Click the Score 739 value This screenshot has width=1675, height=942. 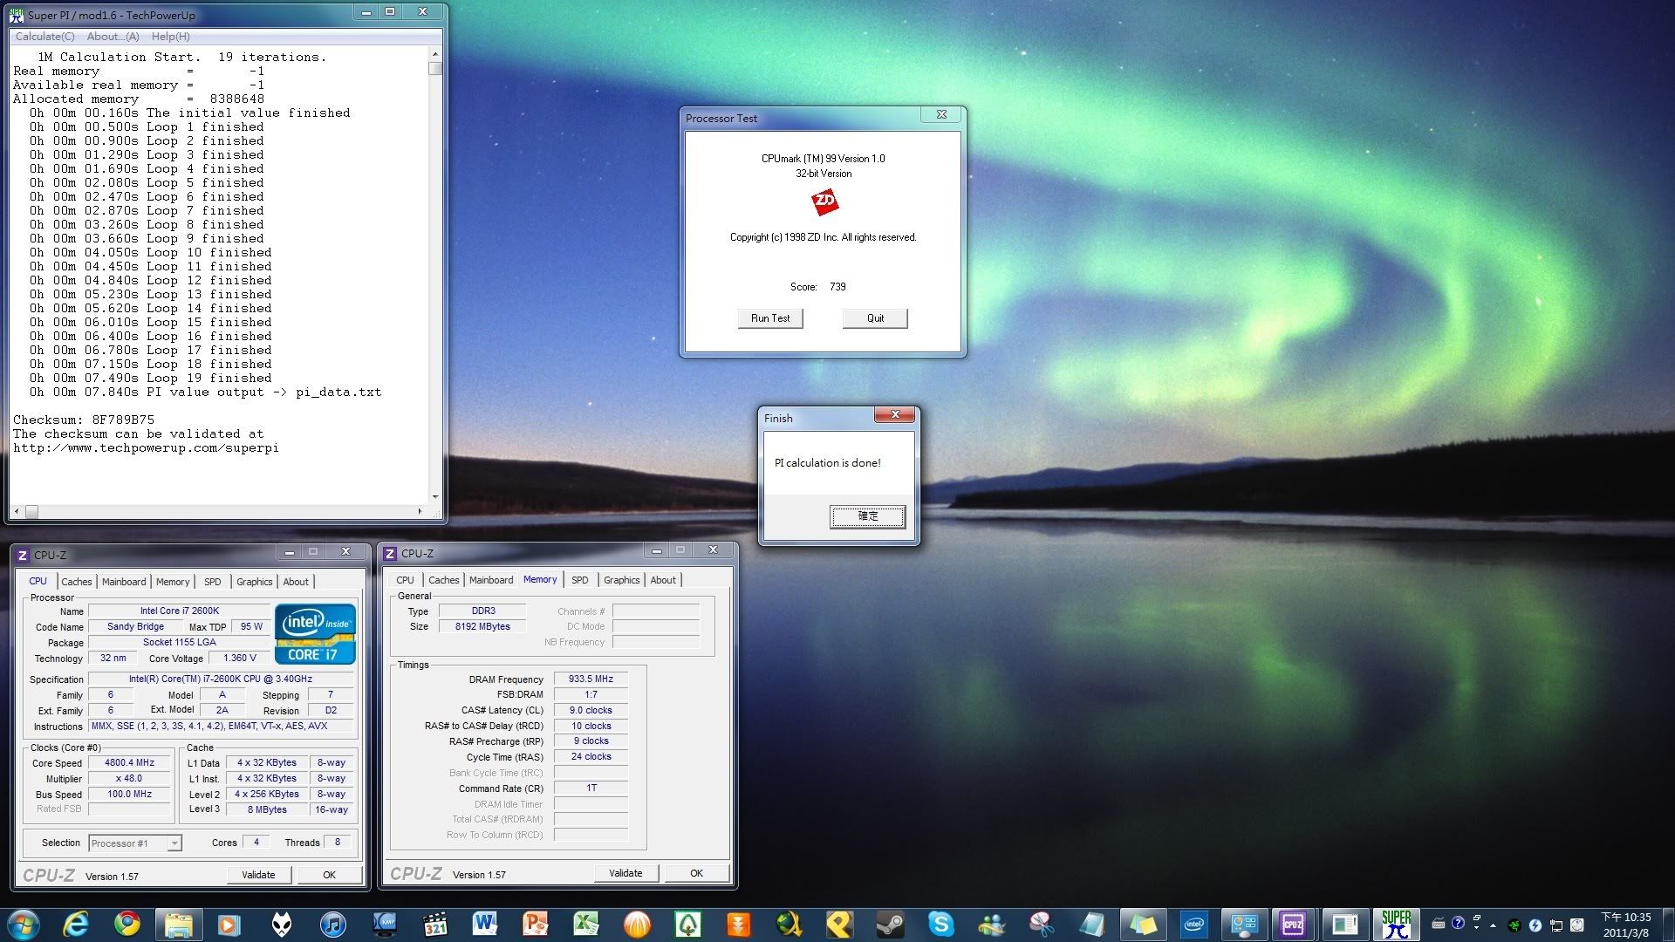(837, 287)
